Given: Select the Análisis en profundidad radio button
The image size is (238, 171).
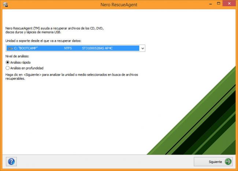Looking at the screenshot, I should coord(7,68).
